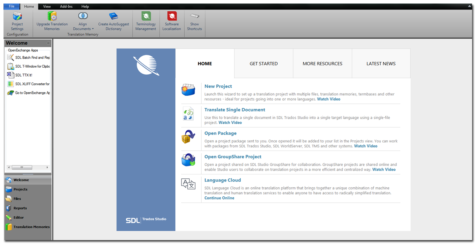
Task: Click the Translate Single Document link
Action: (234, 110)
